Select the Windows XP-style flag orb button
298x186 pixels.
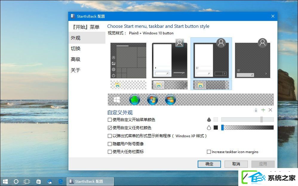tap(170, 100)
